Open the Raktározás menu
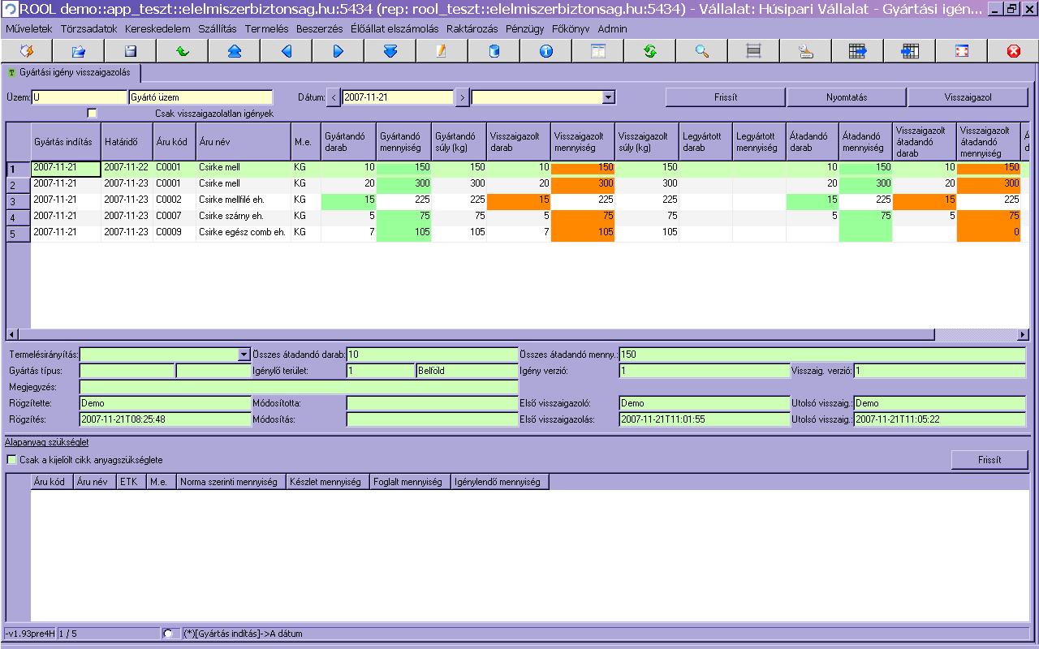This screenshot has width=1039, height=649. 472,28
